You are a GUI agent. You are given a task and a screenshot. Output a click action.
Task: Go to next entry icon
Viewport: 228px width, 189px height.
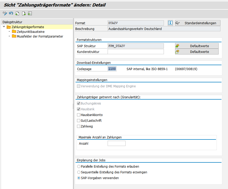[24, 13]
